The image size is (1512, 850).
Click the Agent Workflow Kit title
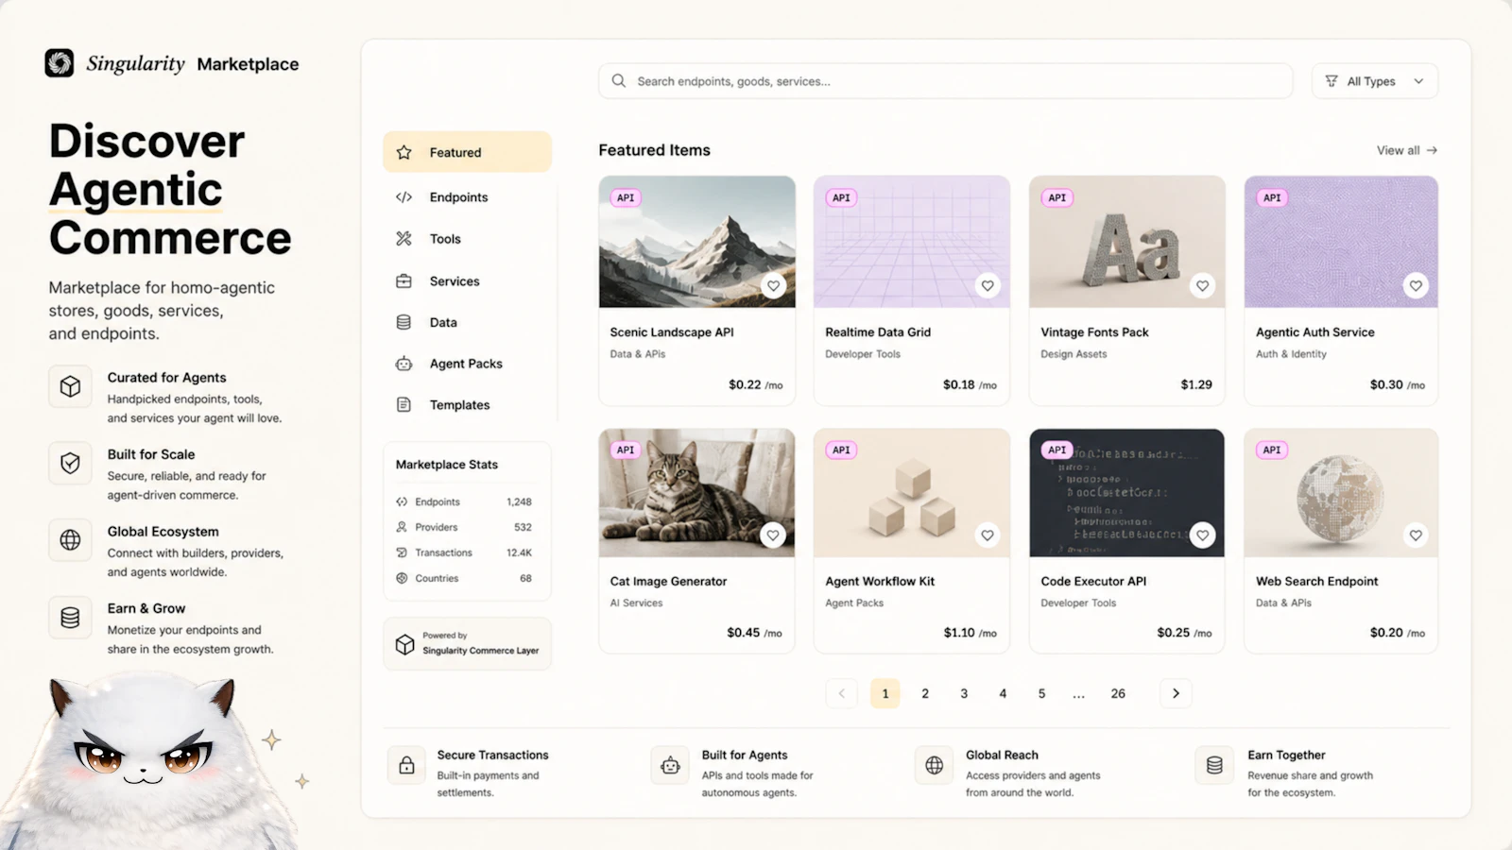click(x=880, y=582)
